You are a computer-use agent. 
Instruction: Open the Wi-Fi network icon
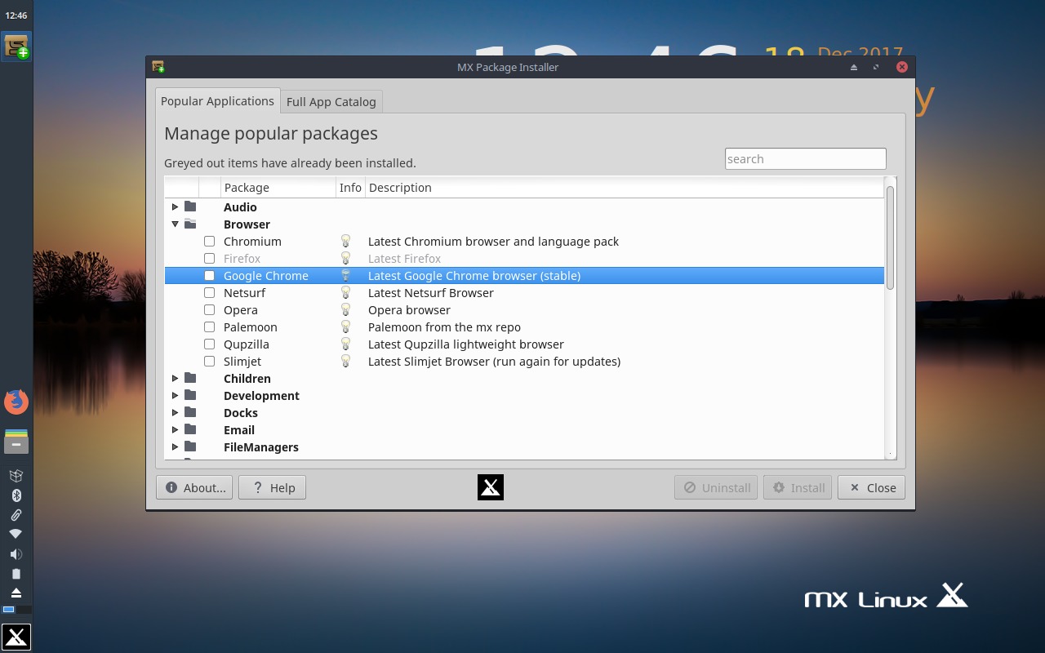16,534
